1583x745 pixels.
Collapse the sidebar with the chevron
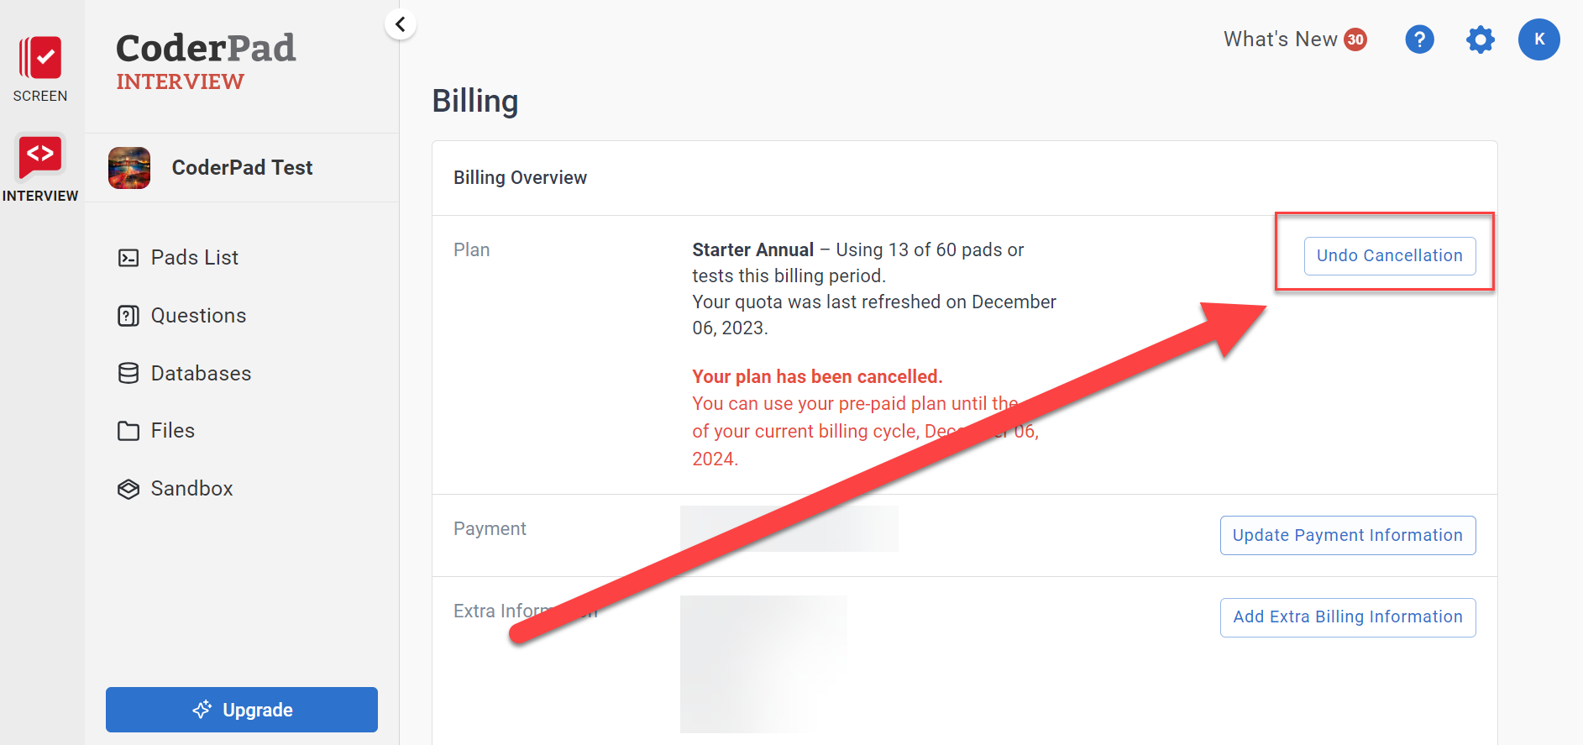pos(401,24)
